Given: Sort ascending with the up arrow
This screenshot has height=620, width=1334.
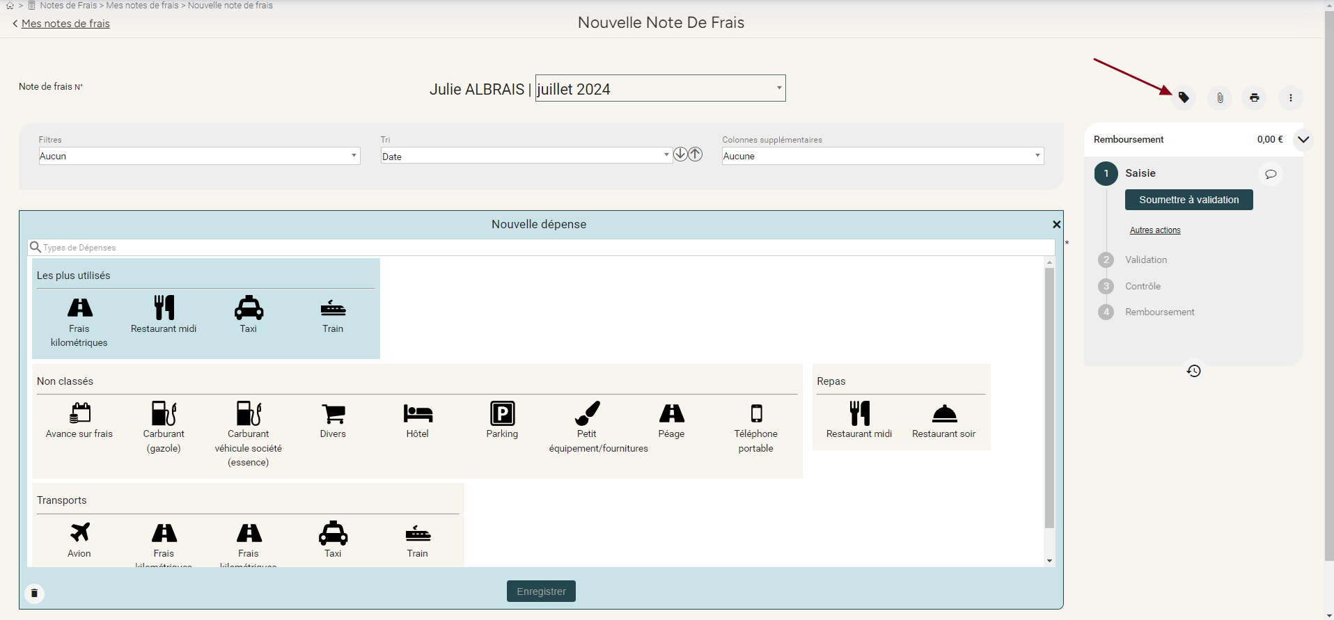Looking at the screenshot, I should [696, 154].
